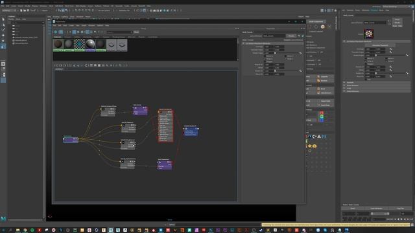Open the Hypershade Create menu

pos(71,26)
